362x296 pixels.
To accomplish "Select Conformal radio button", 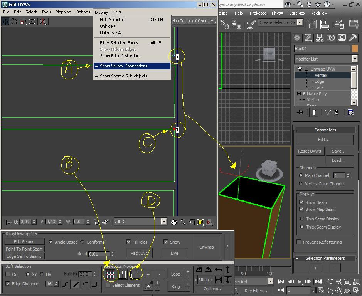I will click(82, 242).
